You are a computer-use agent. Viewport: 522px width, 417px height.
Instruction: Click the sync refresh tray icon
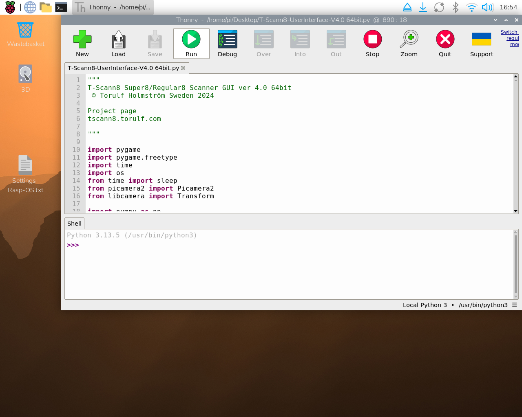pos(439,7)
